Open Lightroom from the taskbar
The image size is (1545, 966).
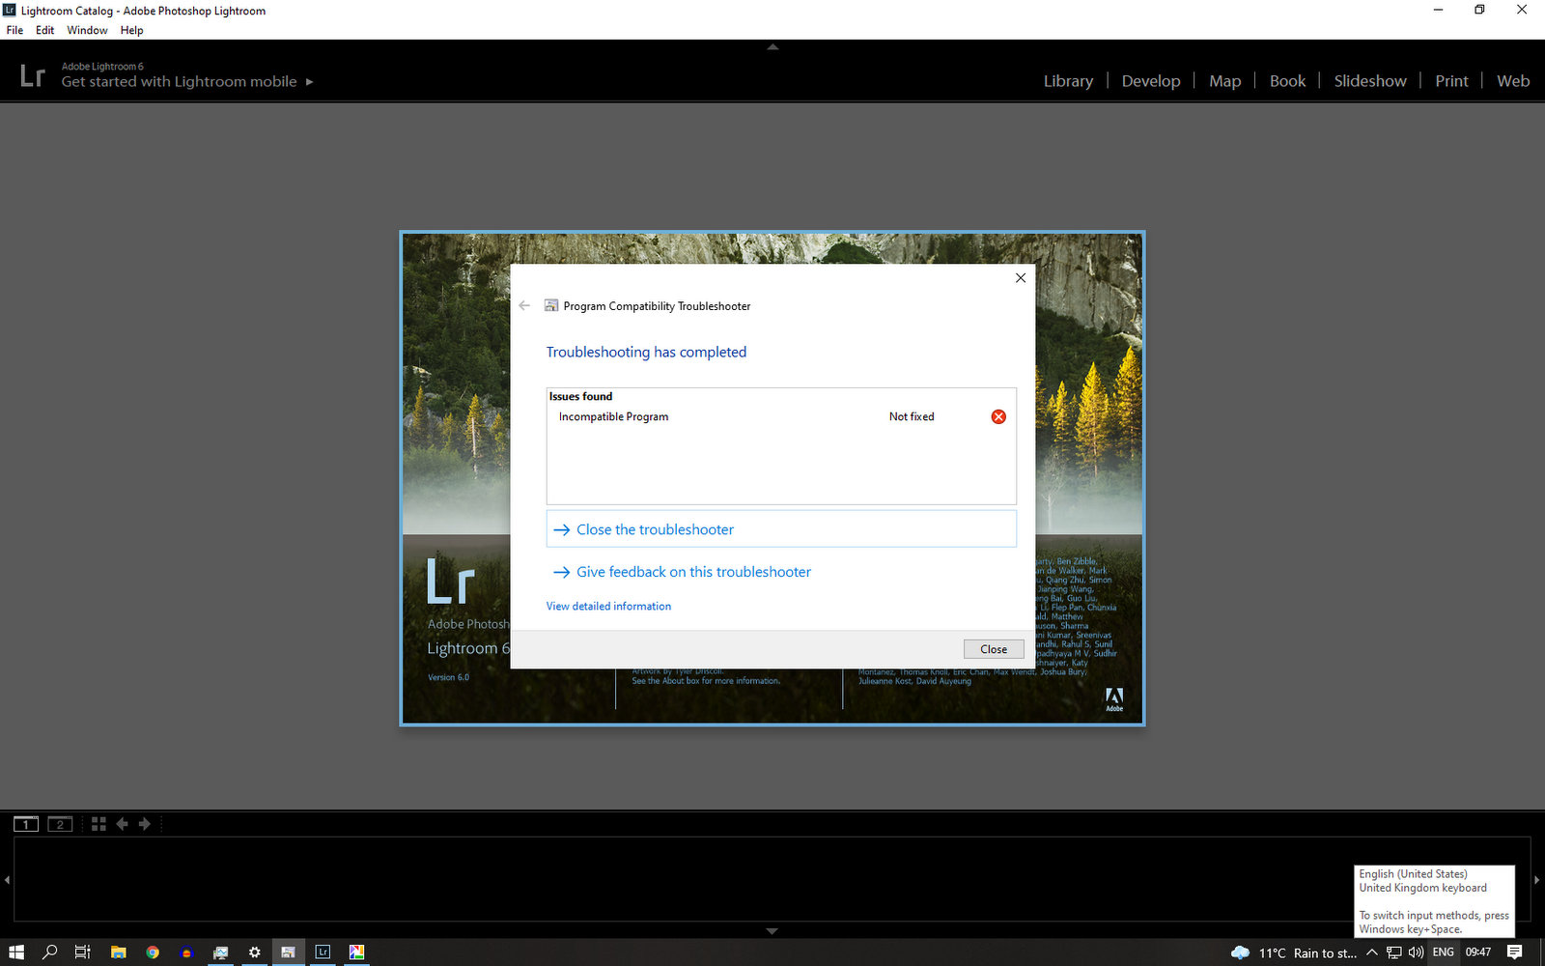pyautogui.click(x=323, y=952)
